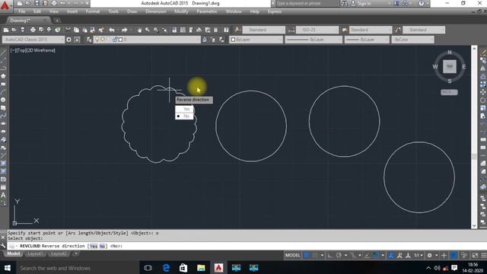Toggle annotation visibility on status bar
Screen dimensions: 487x274
point(391,256)
